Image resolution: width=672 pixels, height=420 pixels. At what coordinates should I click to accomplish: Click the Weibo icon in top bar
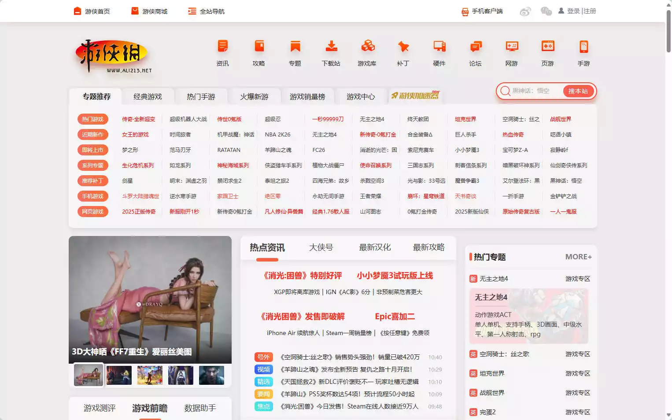tap(525, 11)
